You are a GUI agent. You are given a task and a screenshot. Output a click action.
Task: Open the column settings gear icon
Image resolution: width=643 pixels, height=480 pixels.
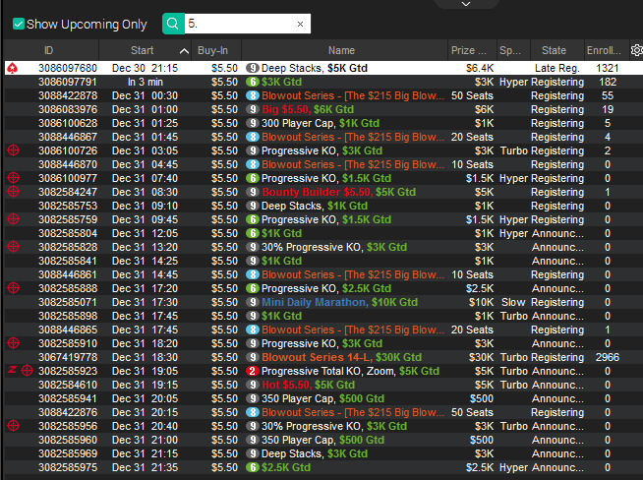(x=636, y=50)
